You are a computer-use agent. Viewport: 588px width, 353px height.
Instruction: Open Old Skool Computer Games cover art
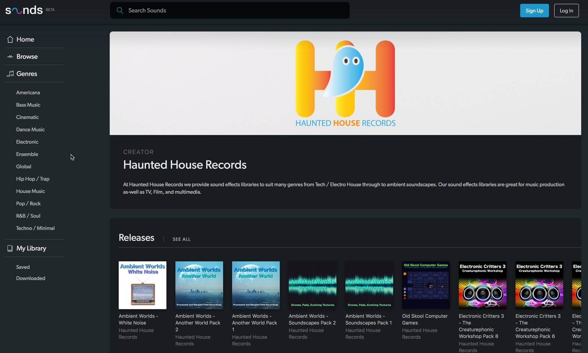point(426,285)
